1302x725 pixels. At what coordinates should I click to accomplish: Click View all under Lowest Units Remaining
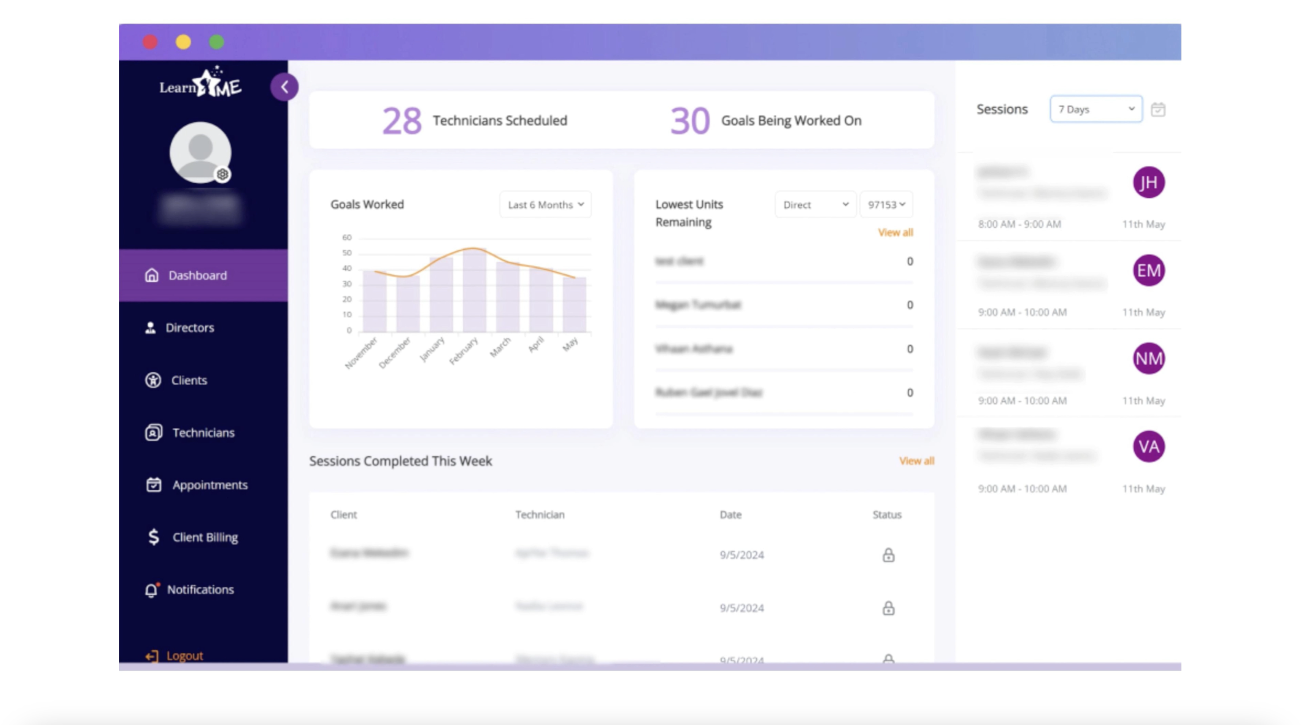tap(895, 233)
